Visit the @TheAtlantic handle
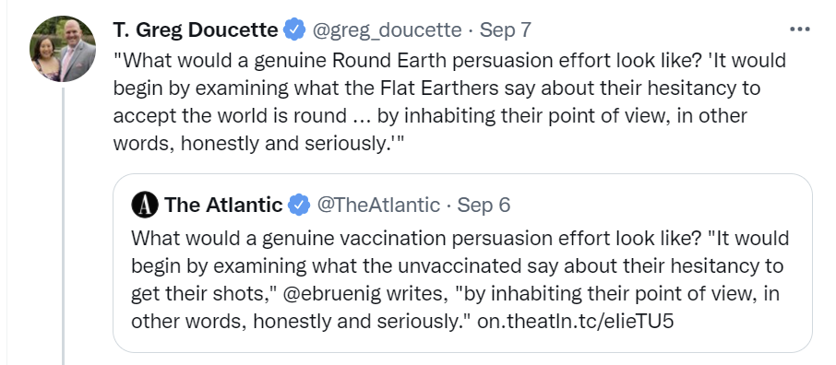836x365 pixels. click(x=378, y=205)
